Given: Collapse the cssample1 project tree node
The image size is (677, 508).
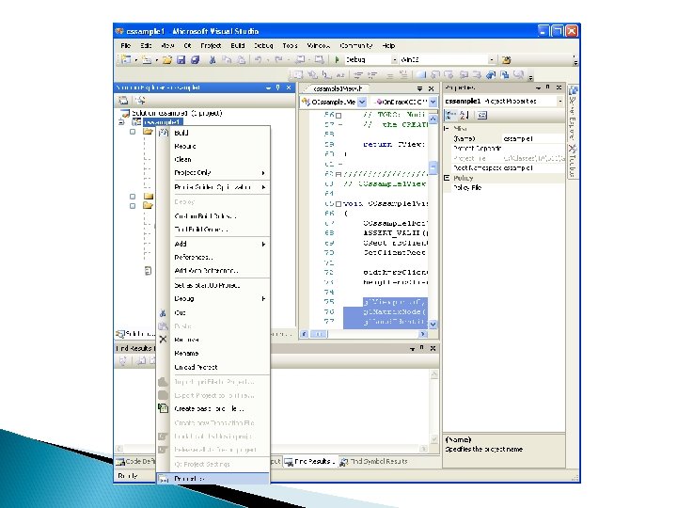Looking at the screenshot, I should [x=121, y=122].
